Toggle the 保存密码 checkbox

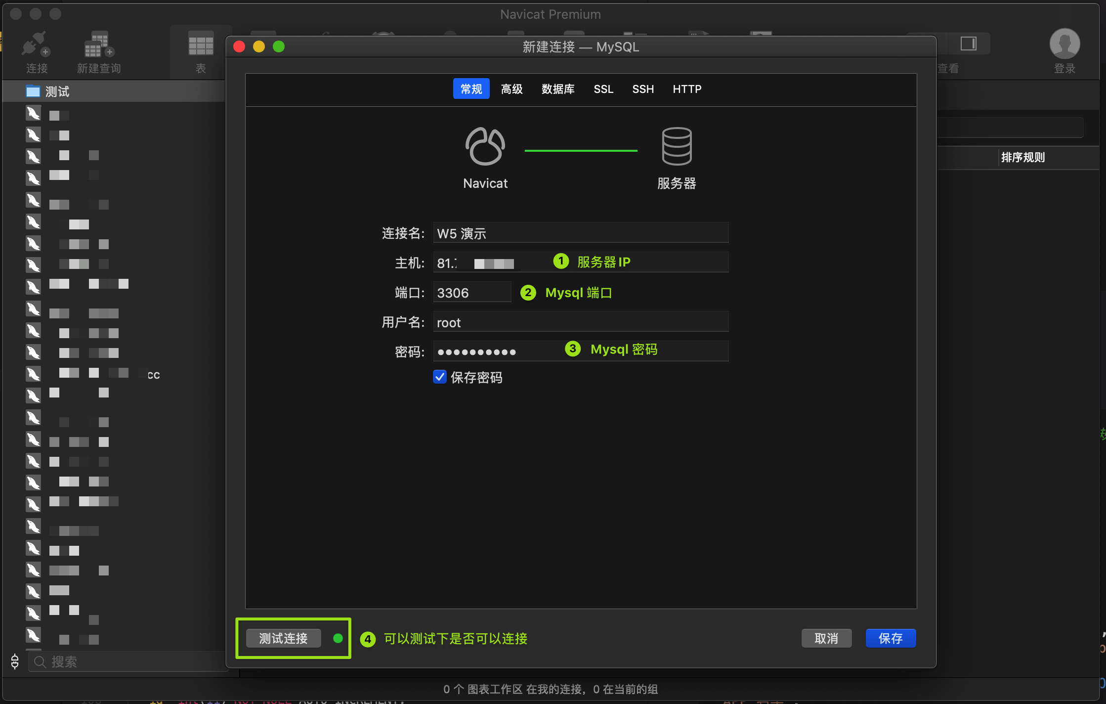point(439,377)
